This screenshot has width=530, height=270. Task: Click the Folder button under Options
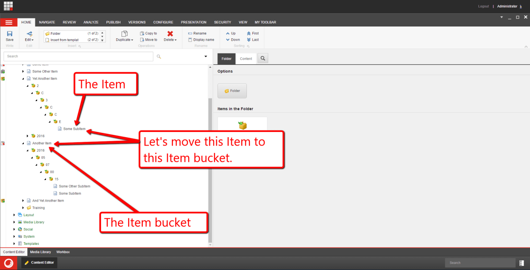(232, 91)
